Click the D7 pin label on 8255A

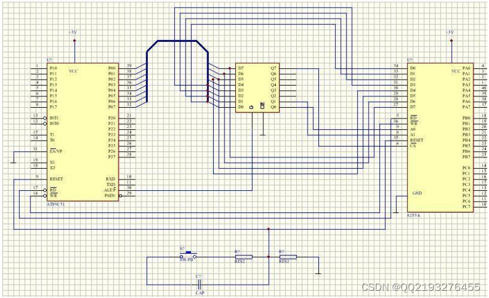pos(412,107)
